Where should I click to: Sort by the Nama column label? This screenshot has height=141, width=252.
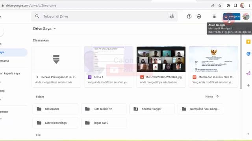click(209, 97)
